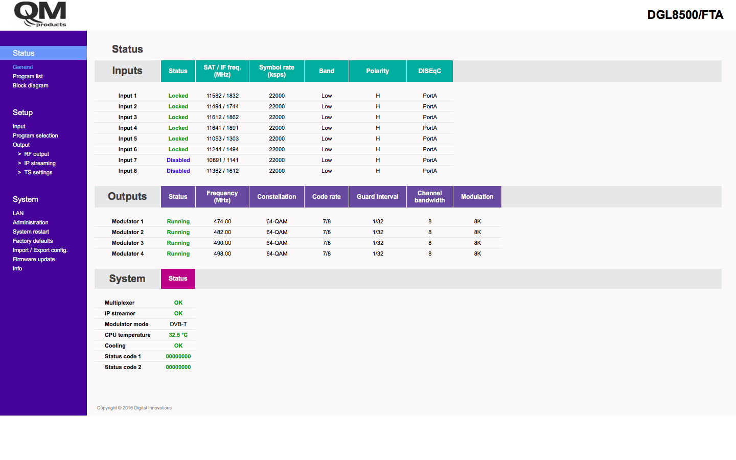736x460 pixels.
Task: Open LAN system settings
Action: tap(18, 213)
